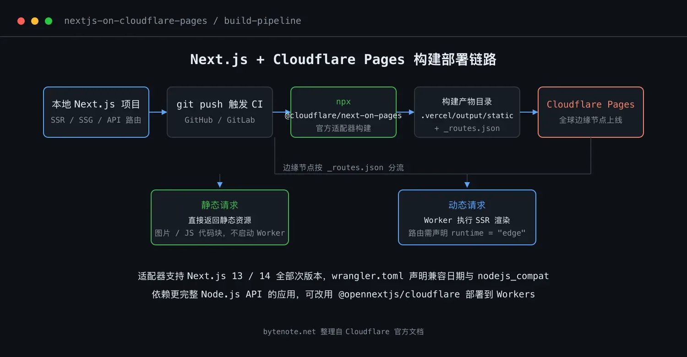This screenshot has width=687, height=357.
Task: Click the heading Next.js + Cloudflare Pages 构建部署链路
Action: click(343, 59)
